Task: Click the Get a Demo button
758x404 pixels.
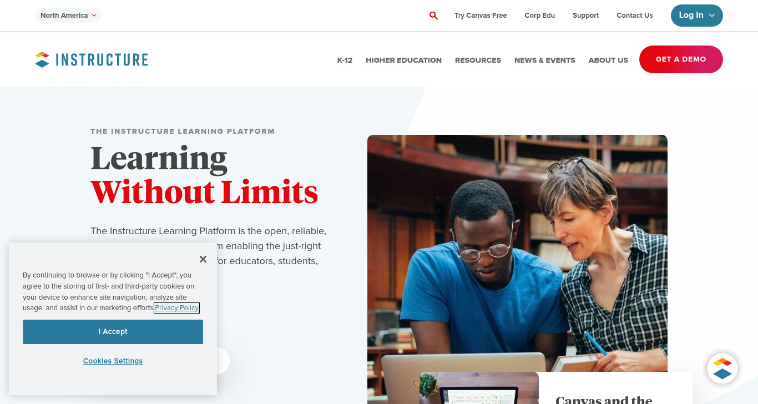Action: (681, 59)
